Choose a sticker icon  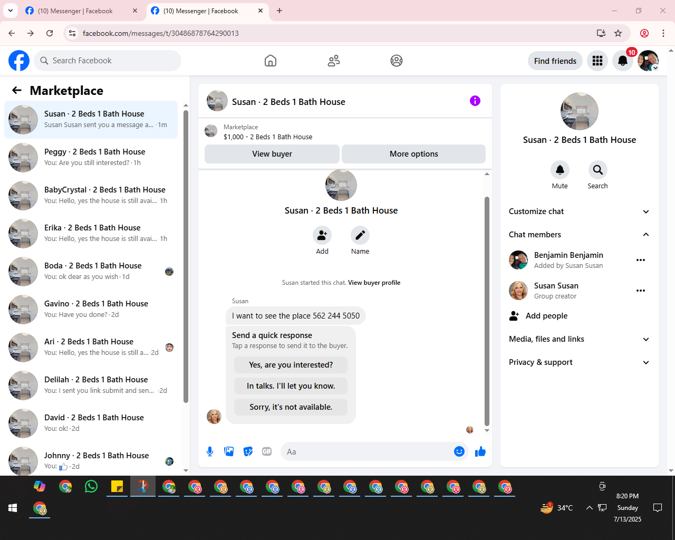(x=248, y=451)
